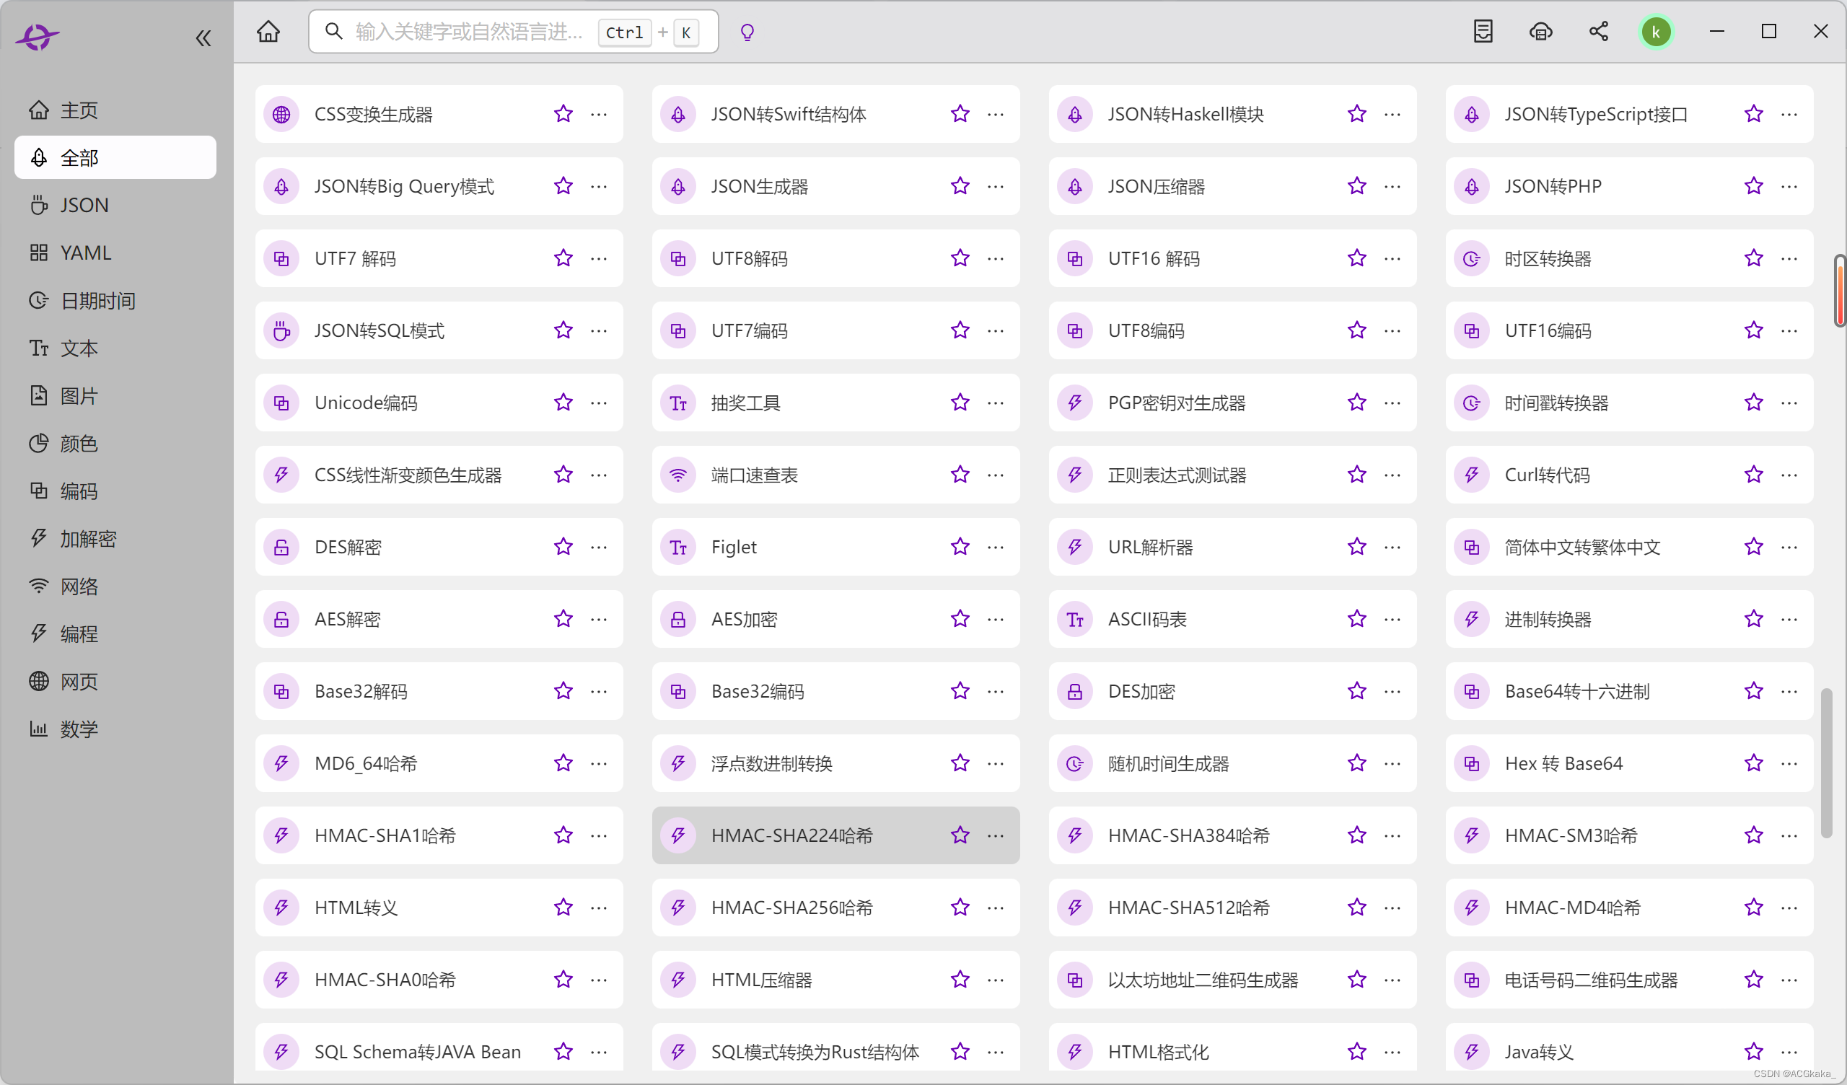Click the cloud print icon in title bar
The image size is (1847, 1085).
(x=1540, y=32)
